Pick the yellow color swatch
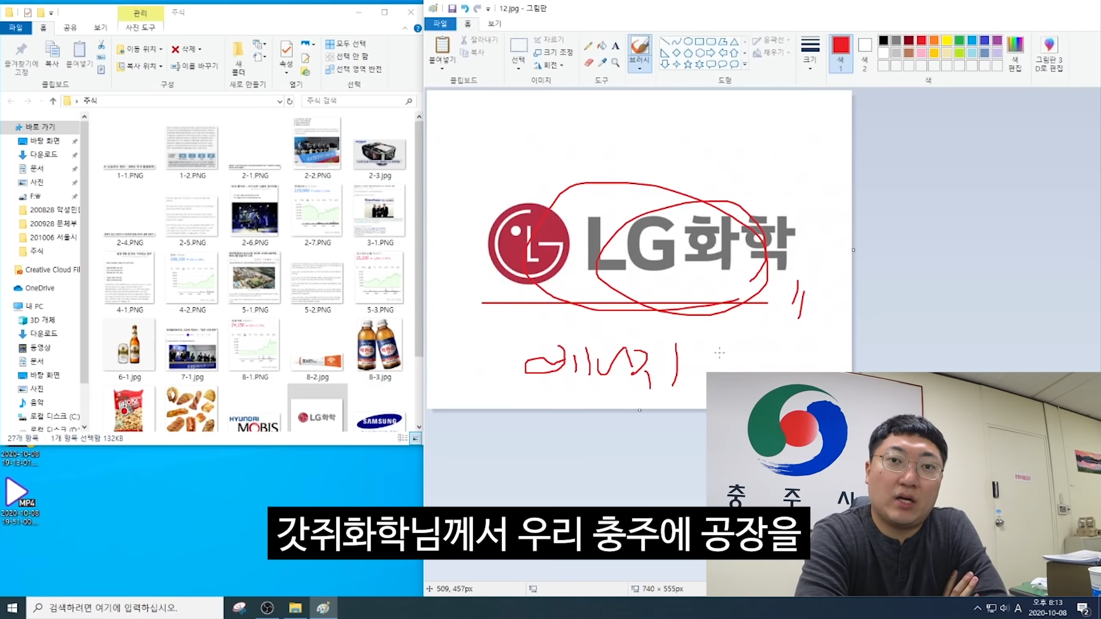Image resolution: width=1101 pixels, height=619 pixels. [946, 40]
